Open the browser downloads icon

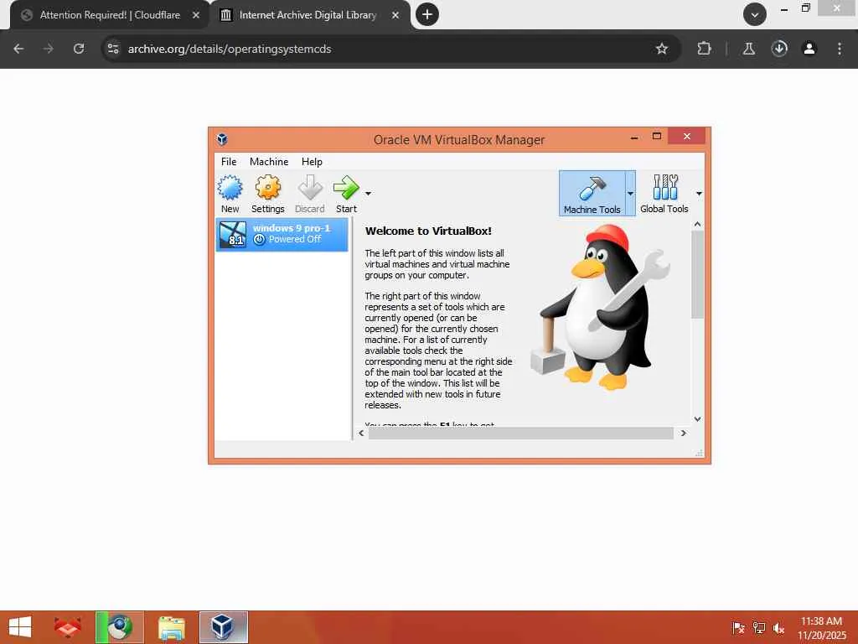point(779,49)
